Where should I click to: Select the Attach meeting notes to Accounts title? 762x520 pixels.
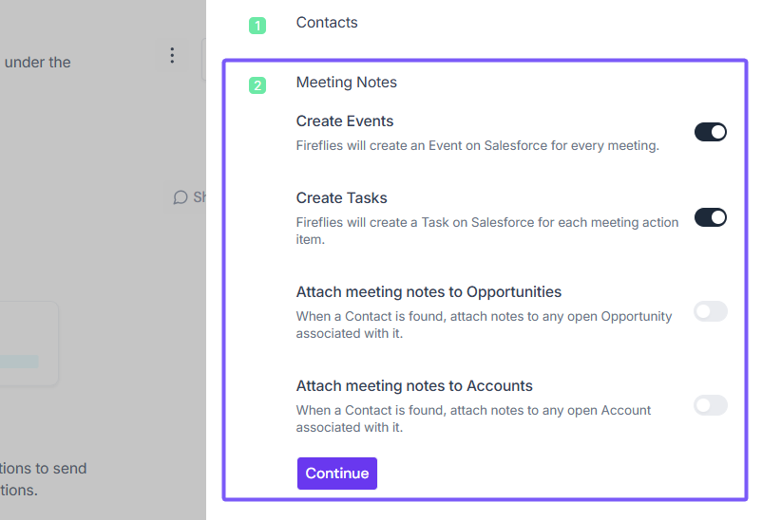[x=414, y=386]
